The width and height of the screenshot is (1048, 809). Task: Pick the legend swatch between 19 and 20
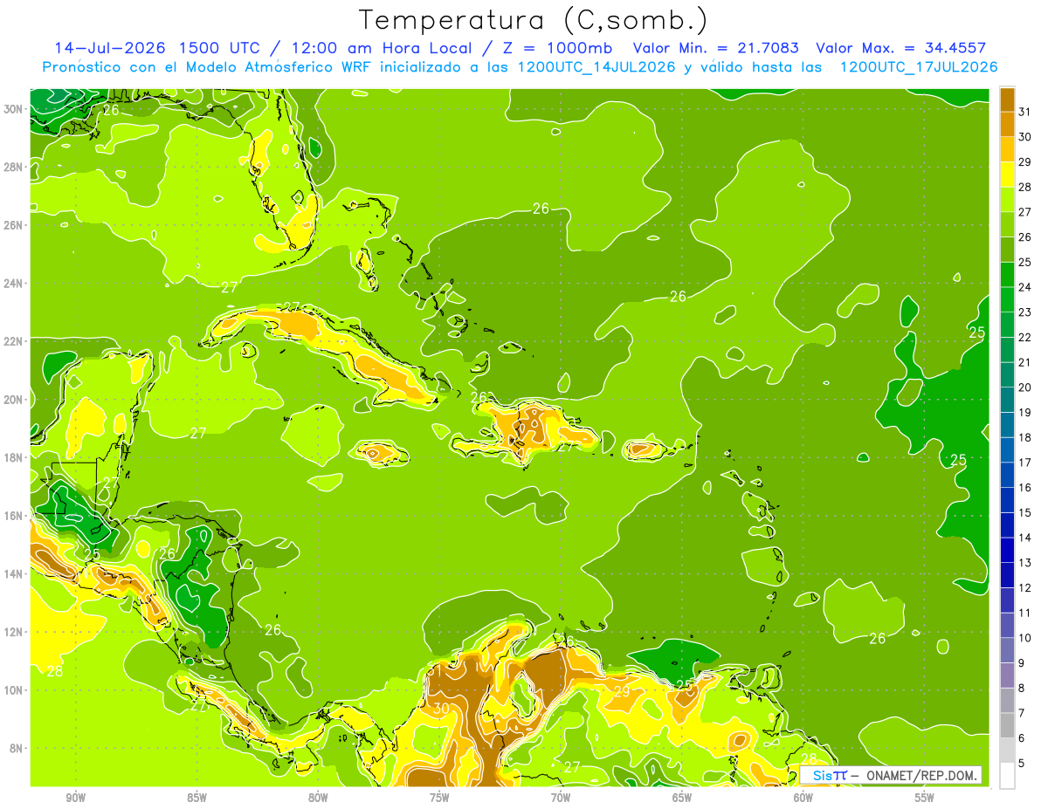tap(1007, 400)
